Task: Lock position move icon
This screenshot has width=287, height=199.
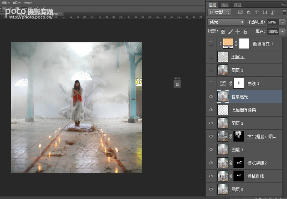Action: 238,32
